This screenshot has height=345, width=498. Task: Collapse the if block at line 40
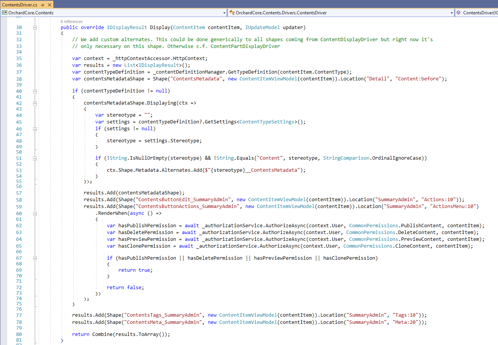tap(34, 91)
